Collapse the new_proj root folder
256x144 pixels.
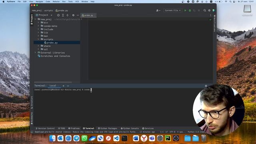pyautogui.click(x=36, y=19)
